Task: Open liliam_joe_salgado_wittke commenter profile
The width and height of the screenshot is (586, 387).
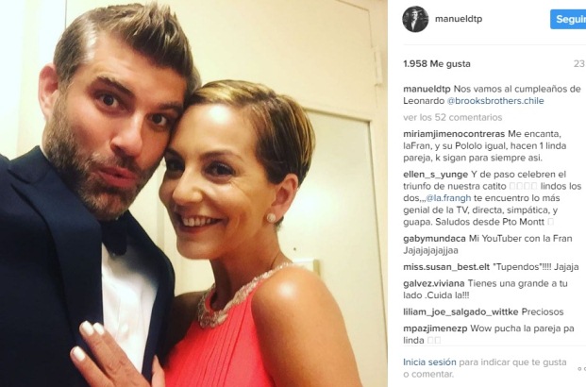Action: (x=460, y=311)
